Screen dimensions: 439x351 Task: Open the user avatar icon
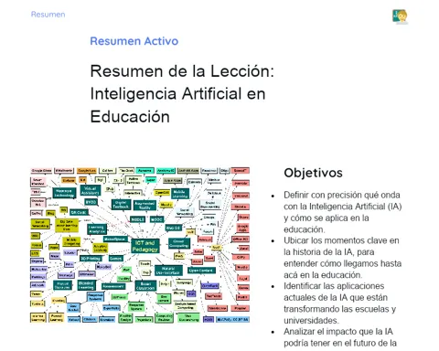click(400, 16)
